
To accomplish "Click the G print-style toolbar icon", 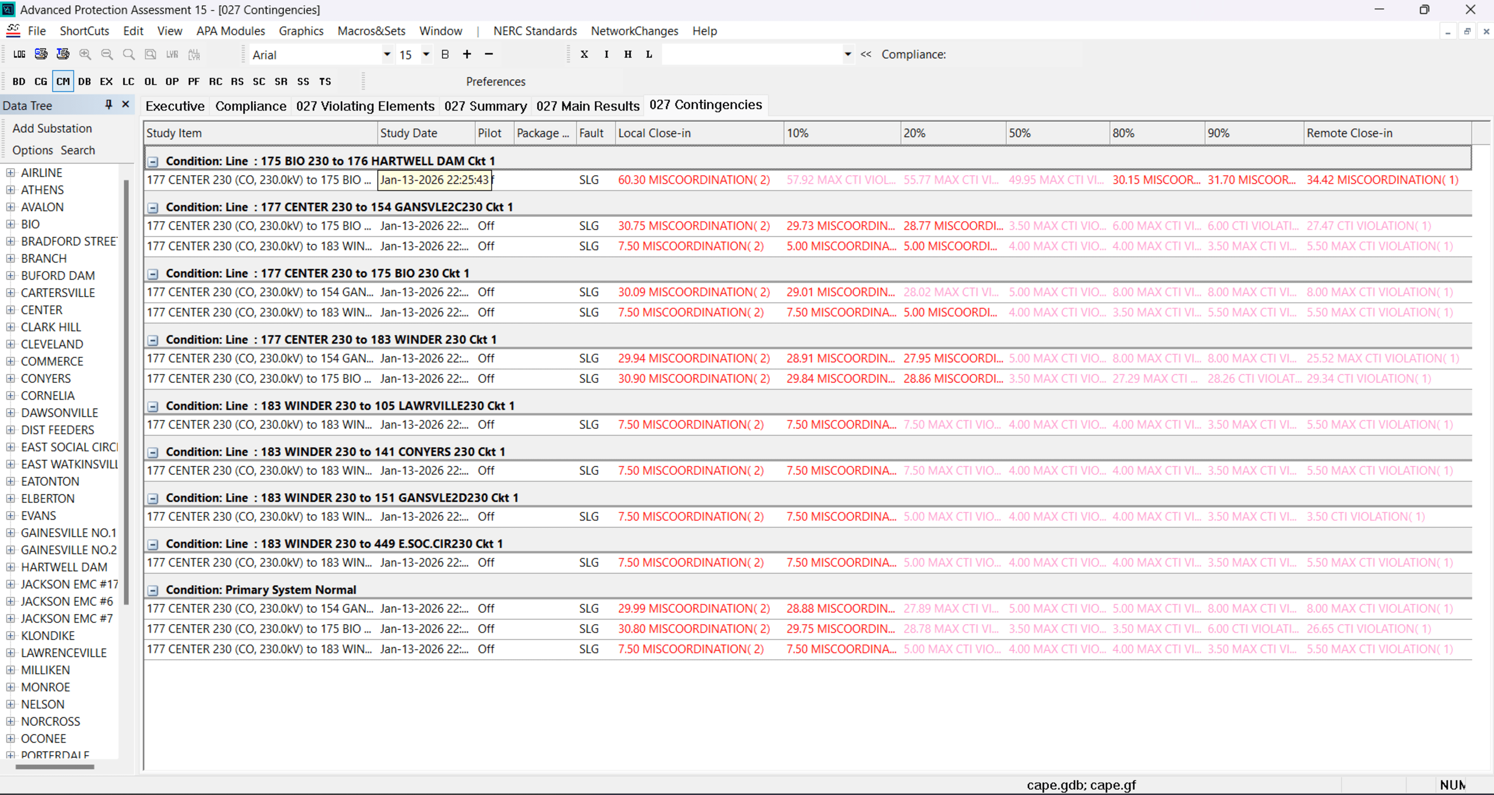I will [x=41, y=55].
